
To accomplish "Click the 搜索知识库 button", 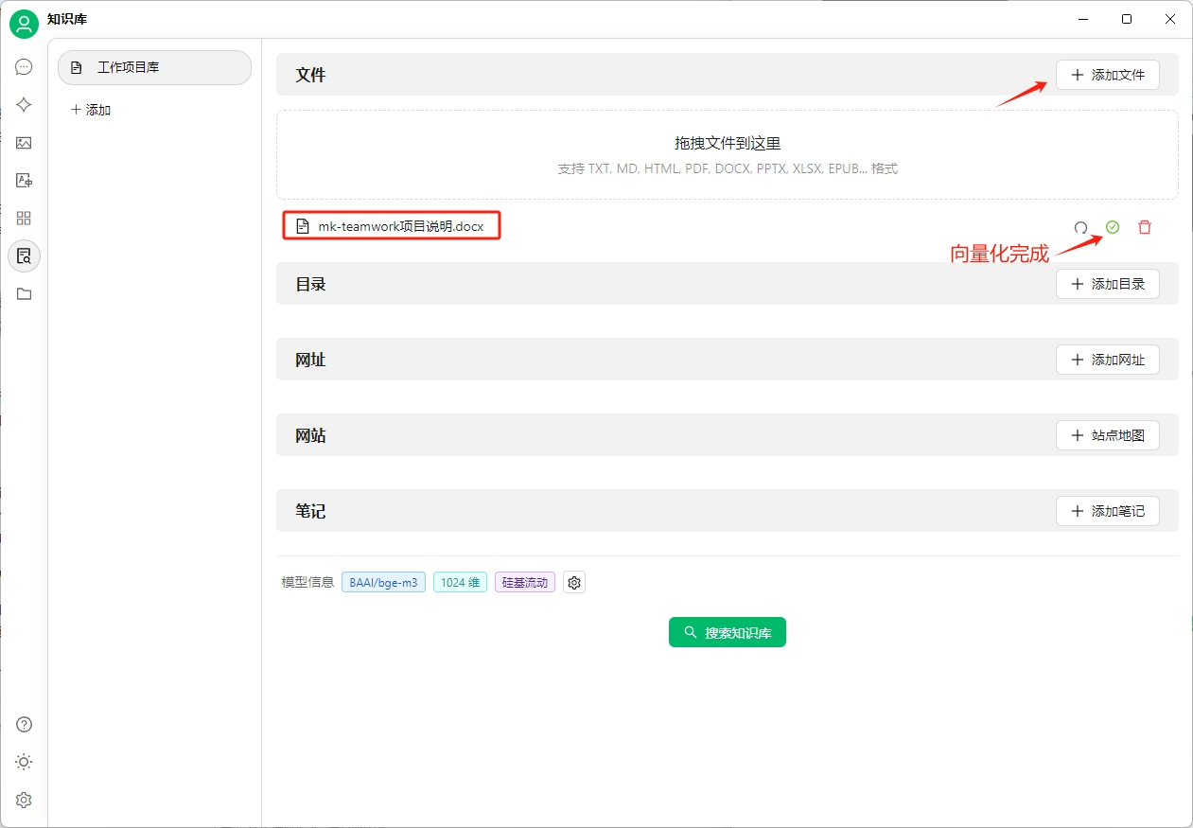I will (x=728, y=632).
